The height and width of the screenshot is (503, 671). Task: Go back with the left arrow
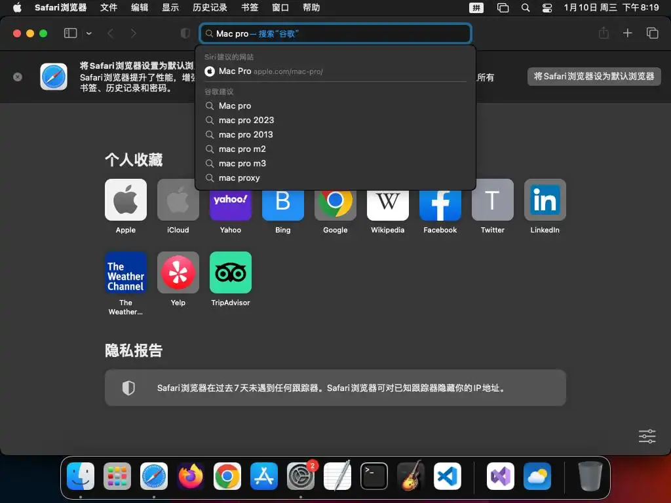coord(110,33)
